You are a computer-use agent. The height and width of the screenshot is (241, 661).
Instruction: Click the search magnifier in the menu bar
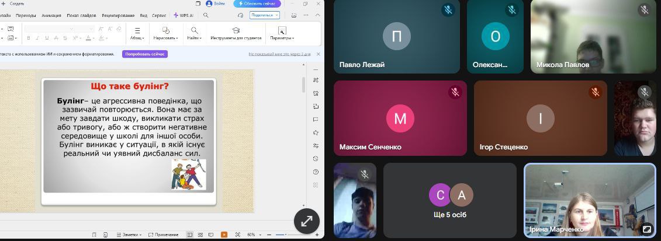[206, 15]
